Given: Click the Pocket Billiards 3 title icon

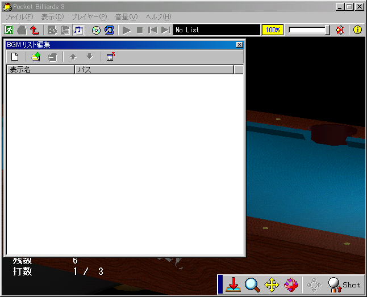Looking at the screenshot, I should coord(7,7).
